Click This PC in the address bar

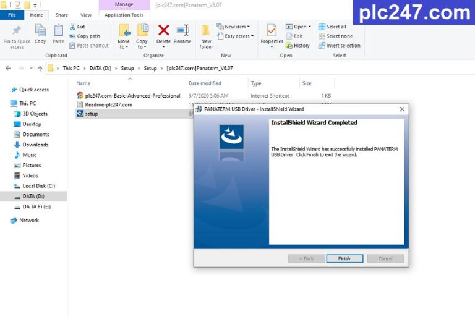coord(71,68)
